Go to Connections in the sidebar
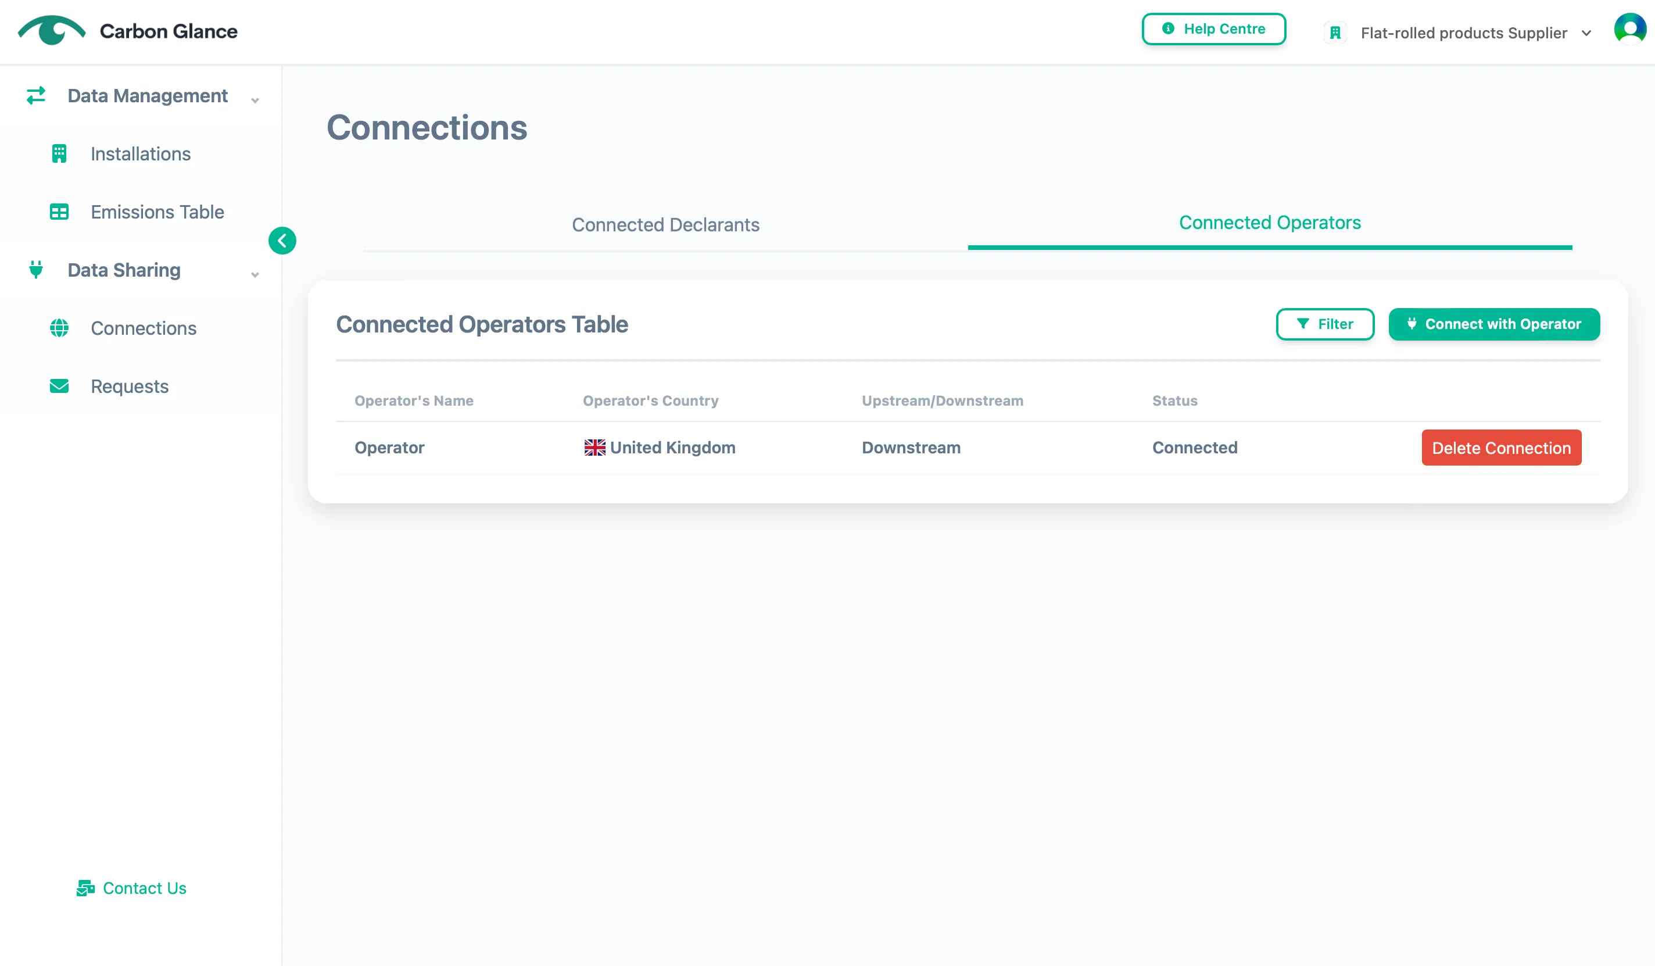Image resolution: width=1655 pixels, height=966 pixels. (143, 328)
